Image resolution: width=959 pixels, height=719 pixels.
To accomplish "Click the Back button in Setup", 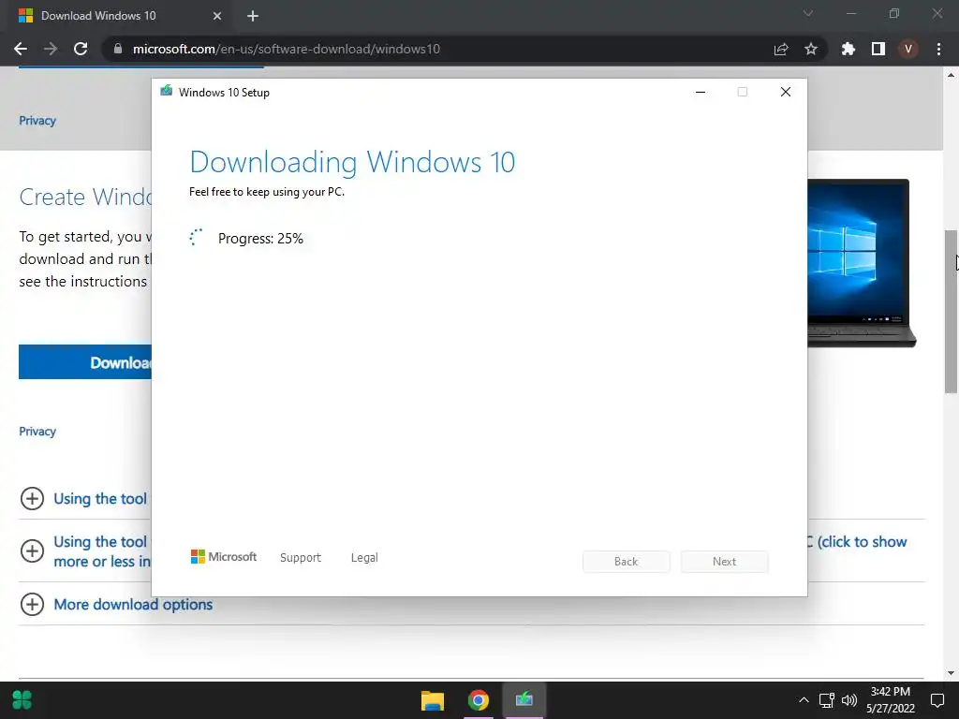I will [x=627, y=562].
